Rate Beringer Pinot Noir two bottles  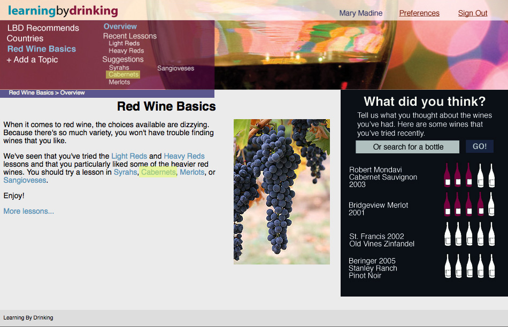pos(458,266)
